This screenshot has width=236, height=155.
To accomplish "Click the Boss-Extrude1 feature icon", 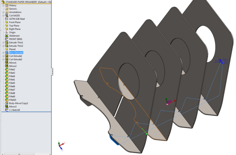I will [x=7, y=53].
